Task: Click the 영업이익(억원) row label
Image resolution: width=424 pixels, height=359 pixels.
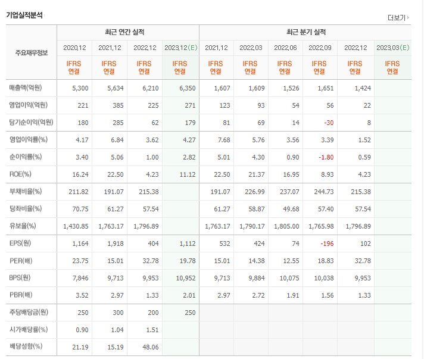Action: point(29,105)
